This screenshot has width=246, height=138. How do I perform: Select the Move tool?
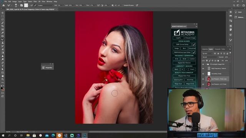(3, 13)
